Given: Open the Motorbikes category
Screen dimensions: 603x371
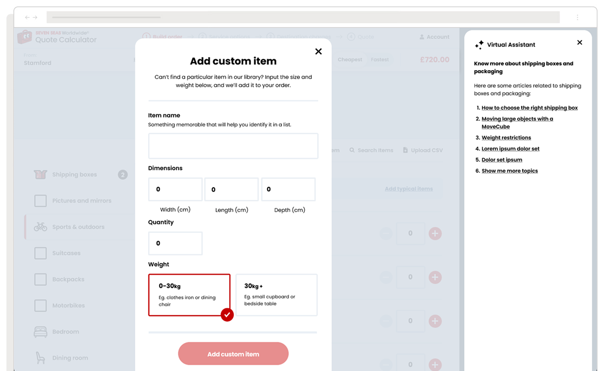Looking at the screenshot, I should pyautogui.click(x=40, y=305).
